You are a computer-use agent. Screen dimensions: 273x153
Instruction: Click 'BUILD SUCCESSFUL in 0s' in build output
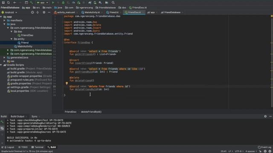click(22, 138)
